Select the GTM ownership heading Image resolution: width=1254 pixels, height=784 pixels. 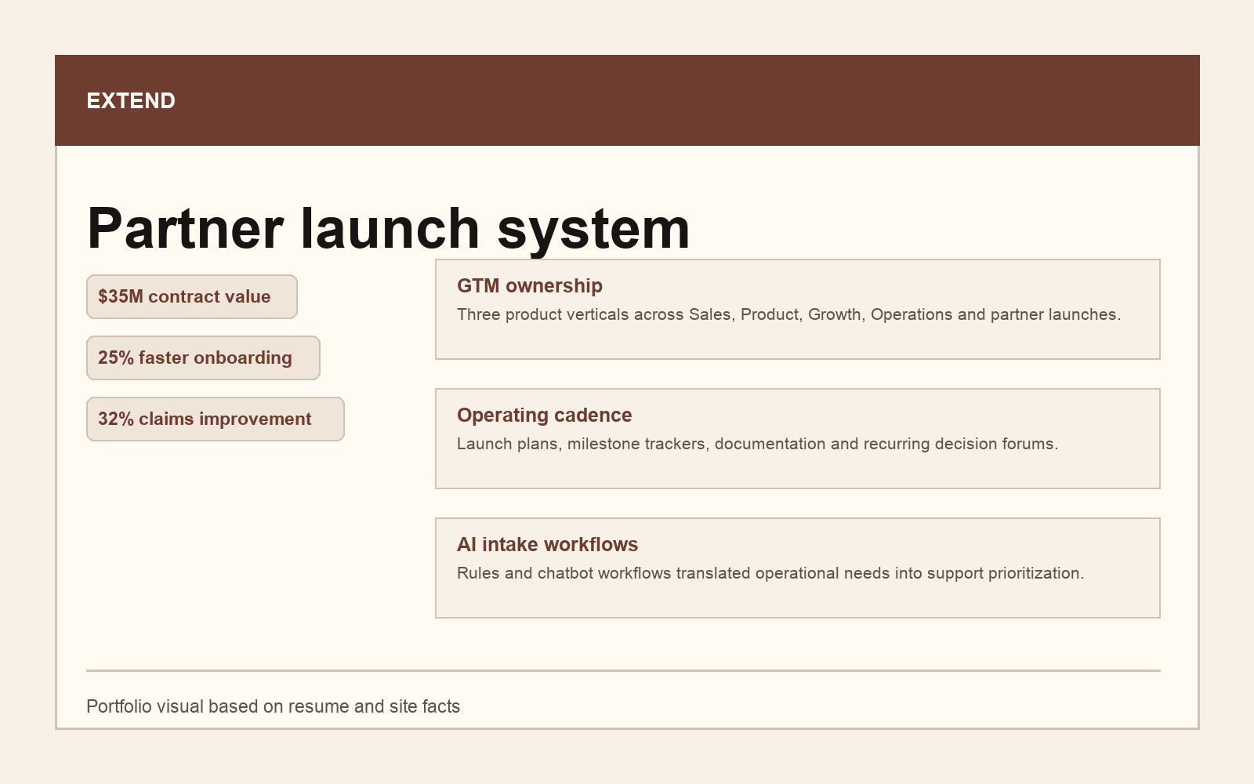click(x=530, y=286)
